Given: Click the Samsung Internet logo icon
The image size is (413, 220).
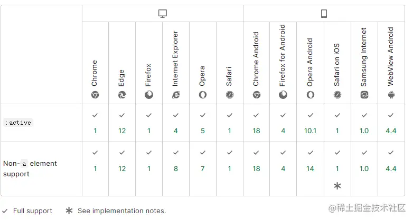Looking at the screenshot, I should [364, 95].
